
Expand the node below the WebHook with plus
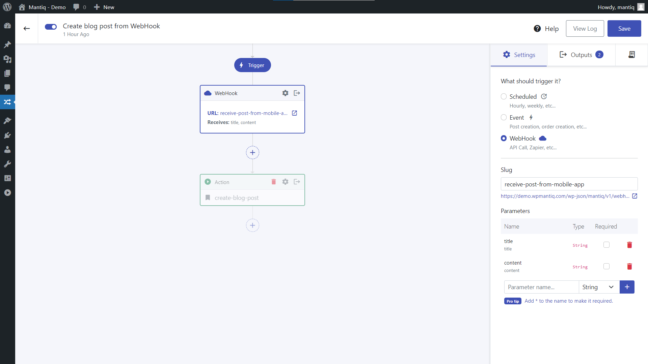pos(252,152)
